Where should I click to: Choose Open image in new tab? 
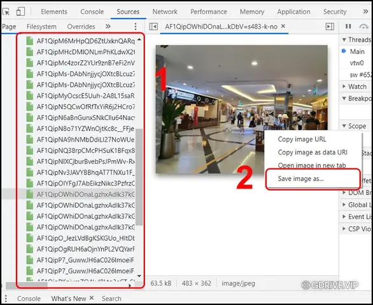coord(312,165)
